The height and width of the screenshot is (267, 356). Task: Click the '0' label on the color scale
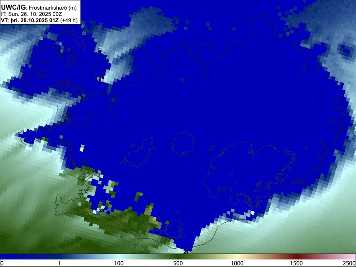[2, 263]
